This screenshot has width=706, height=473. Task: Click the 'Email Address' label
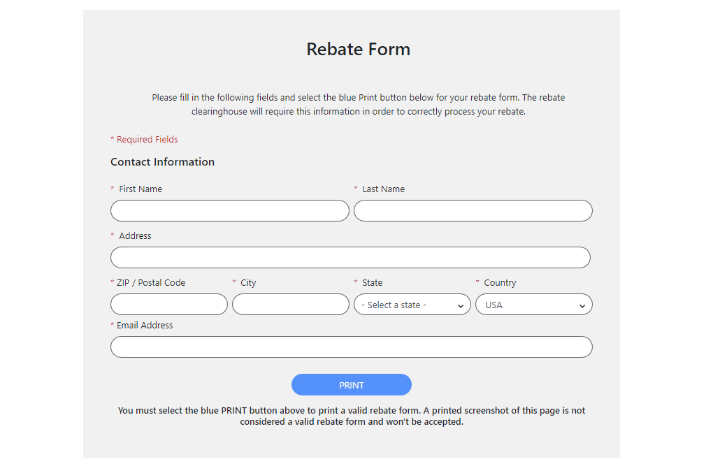[145, 326]
